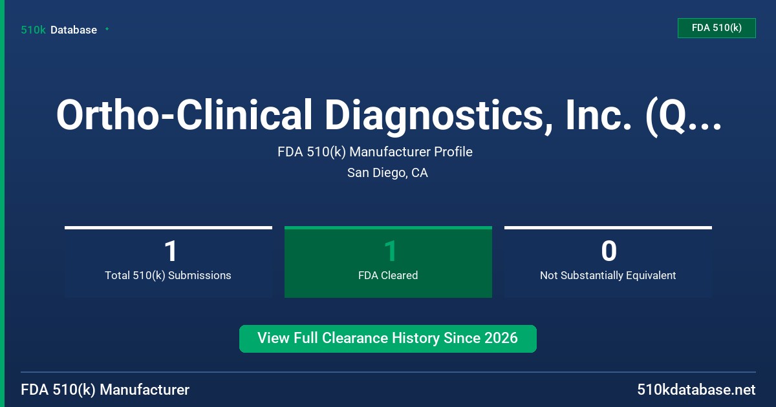Screen dimensions: 776x407
Task: Select the FDA 510(k) Manufacturer Profile subtitle
Action: (375, 152)
